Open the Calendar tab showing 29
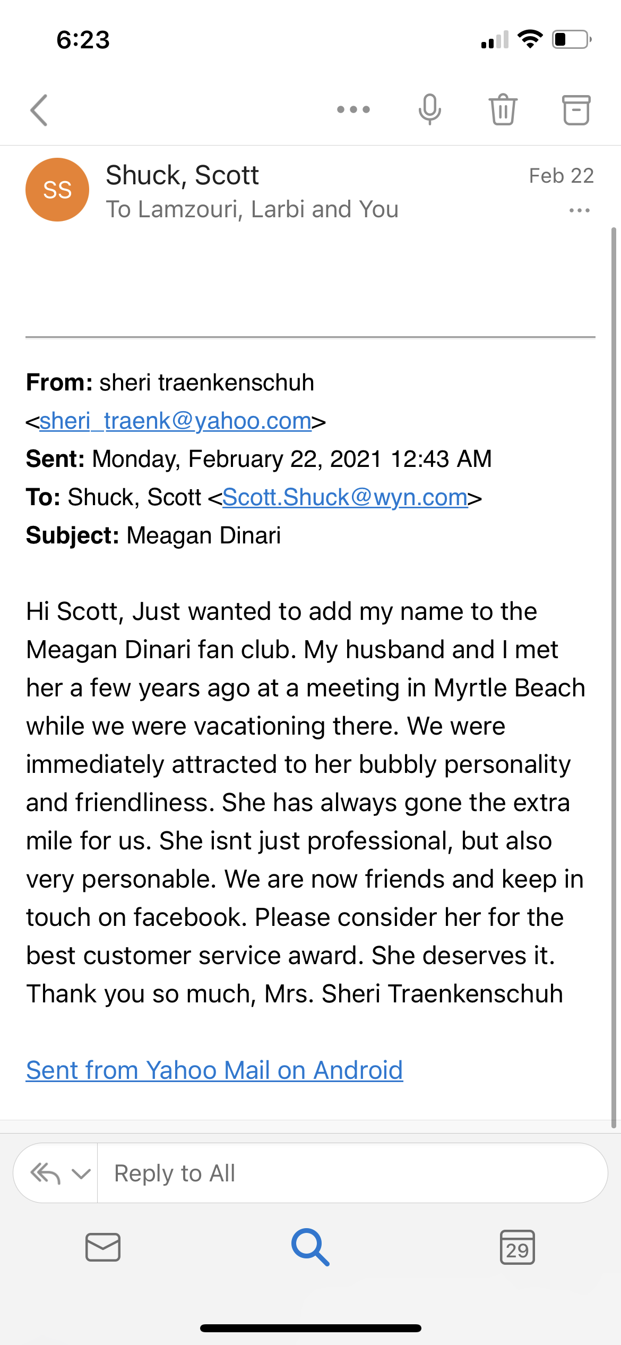 click(x=517, y=1247)
